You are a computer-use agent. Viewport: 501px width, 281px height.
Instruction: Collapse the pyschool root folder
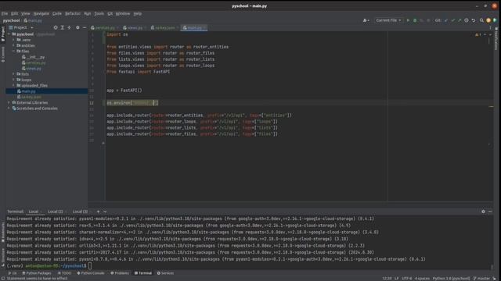[x=9, y=34]
